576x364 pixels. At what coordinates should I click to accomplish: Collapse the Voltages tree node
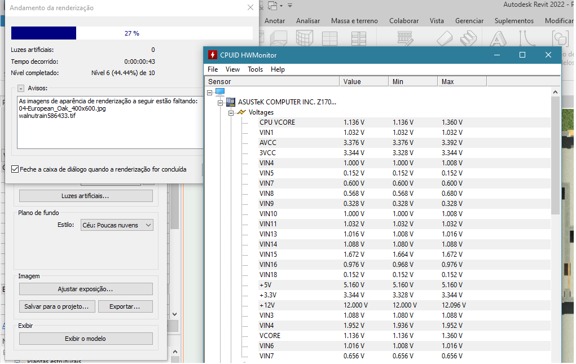coord(231,113)
